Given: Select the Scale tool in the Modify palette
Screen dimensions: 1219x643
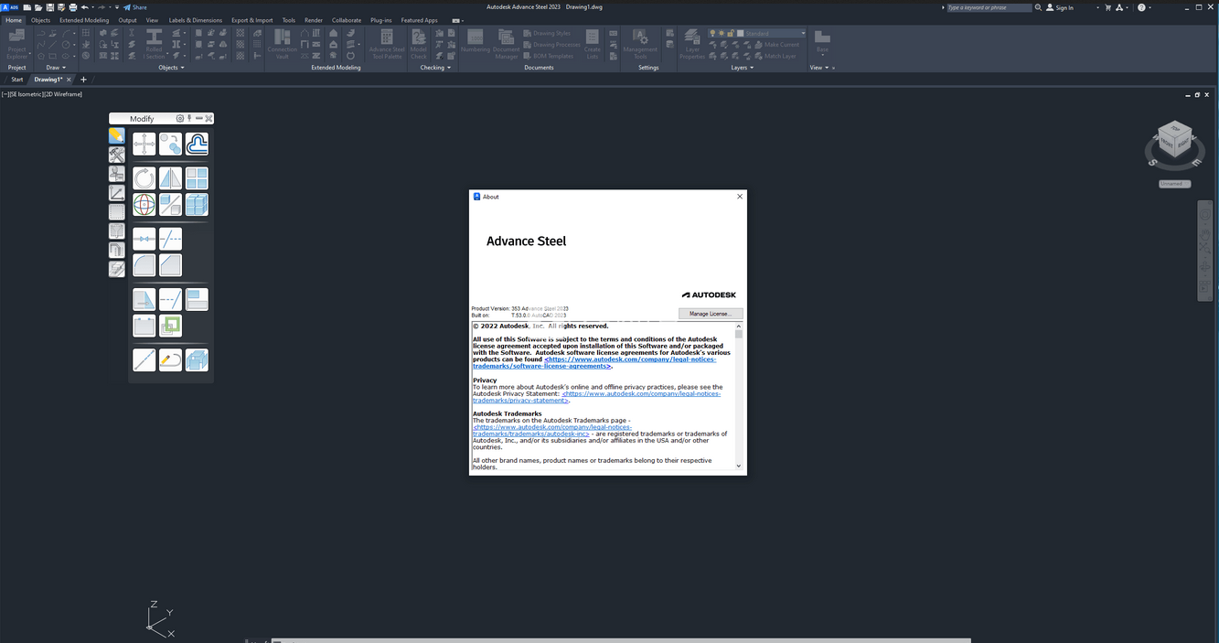Looking at the screenshot, I should point(170,204).
